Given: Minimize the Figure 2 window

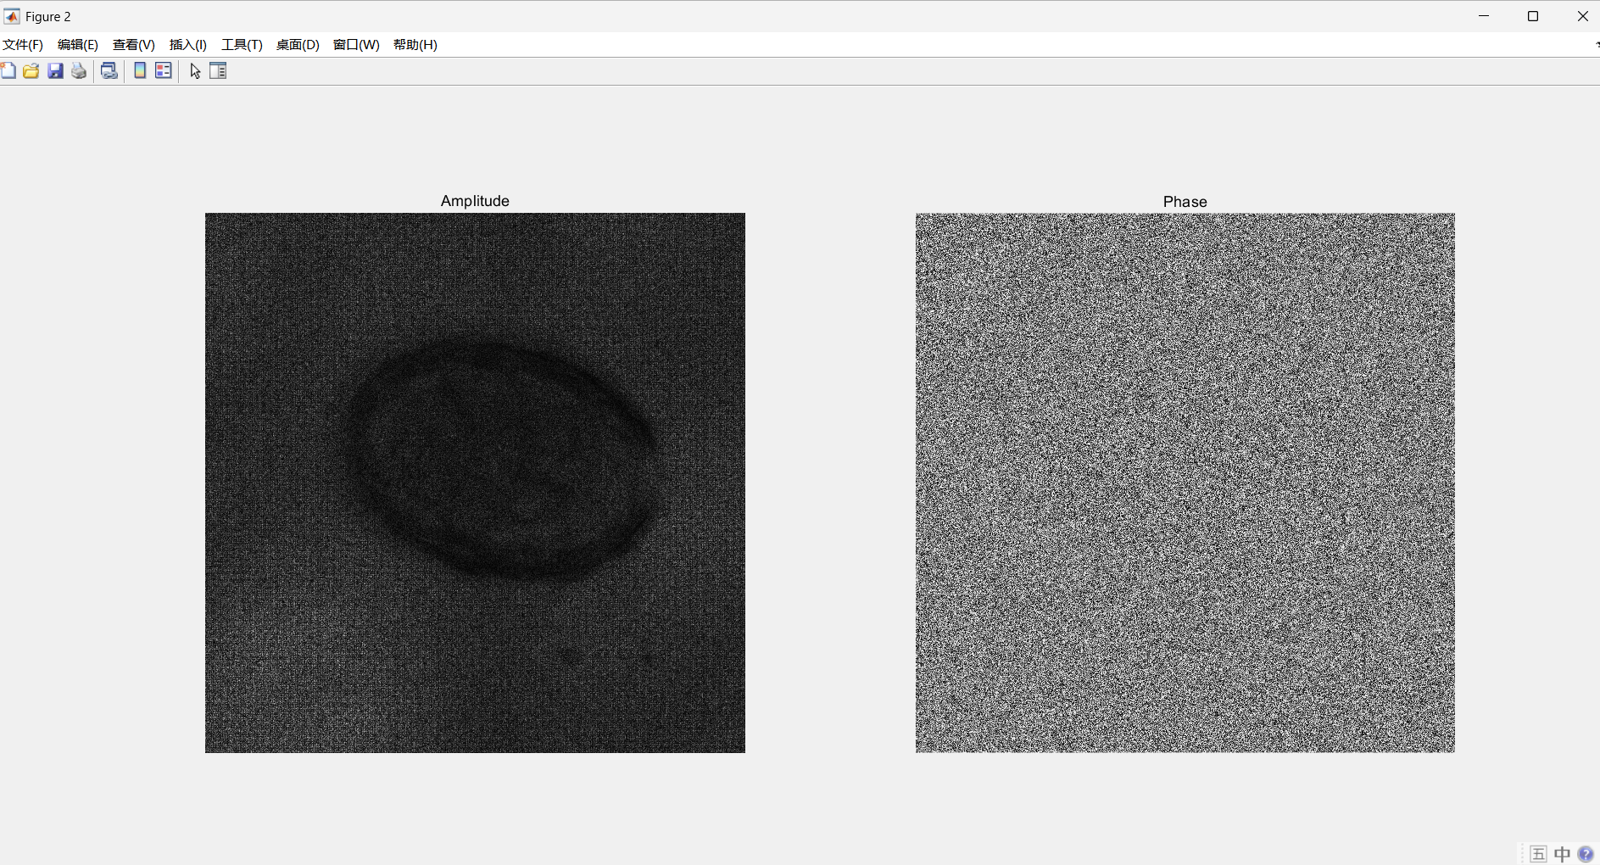Looking at the screenshot, I should pyautogui.click(x=1484, y=16).
